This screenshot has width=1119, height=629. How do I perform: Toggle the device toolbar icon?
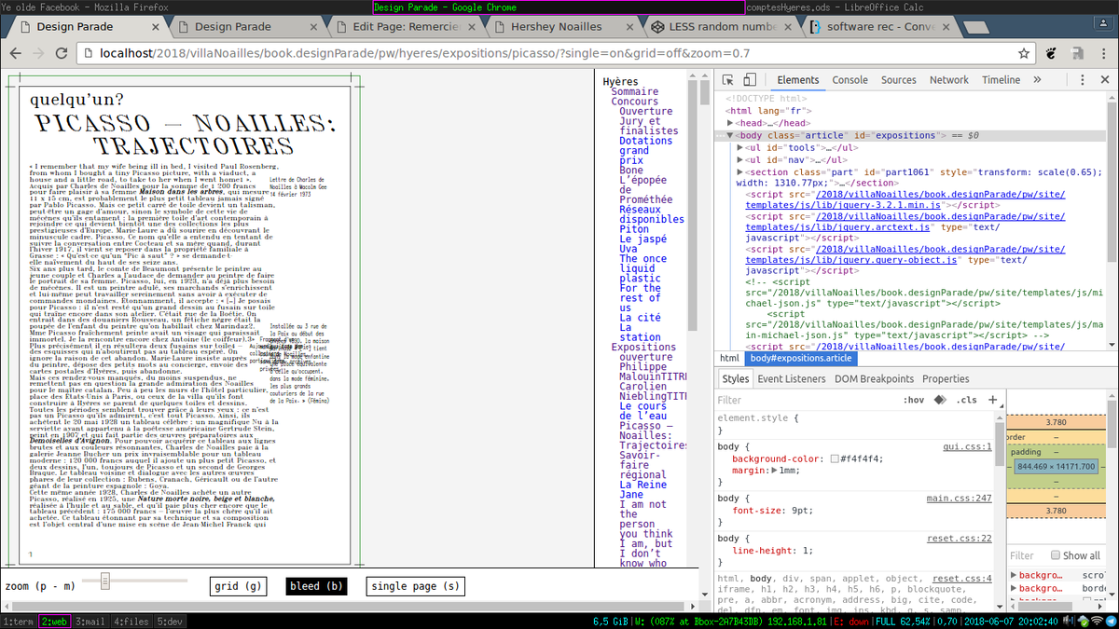[750, 80]
